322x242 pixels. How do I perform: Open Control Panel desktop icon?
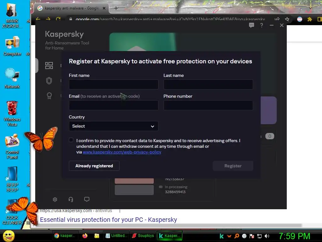12,146
